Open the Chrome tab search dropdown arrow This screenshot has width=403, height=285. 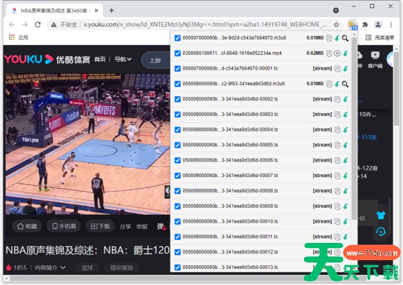point(336,10)
